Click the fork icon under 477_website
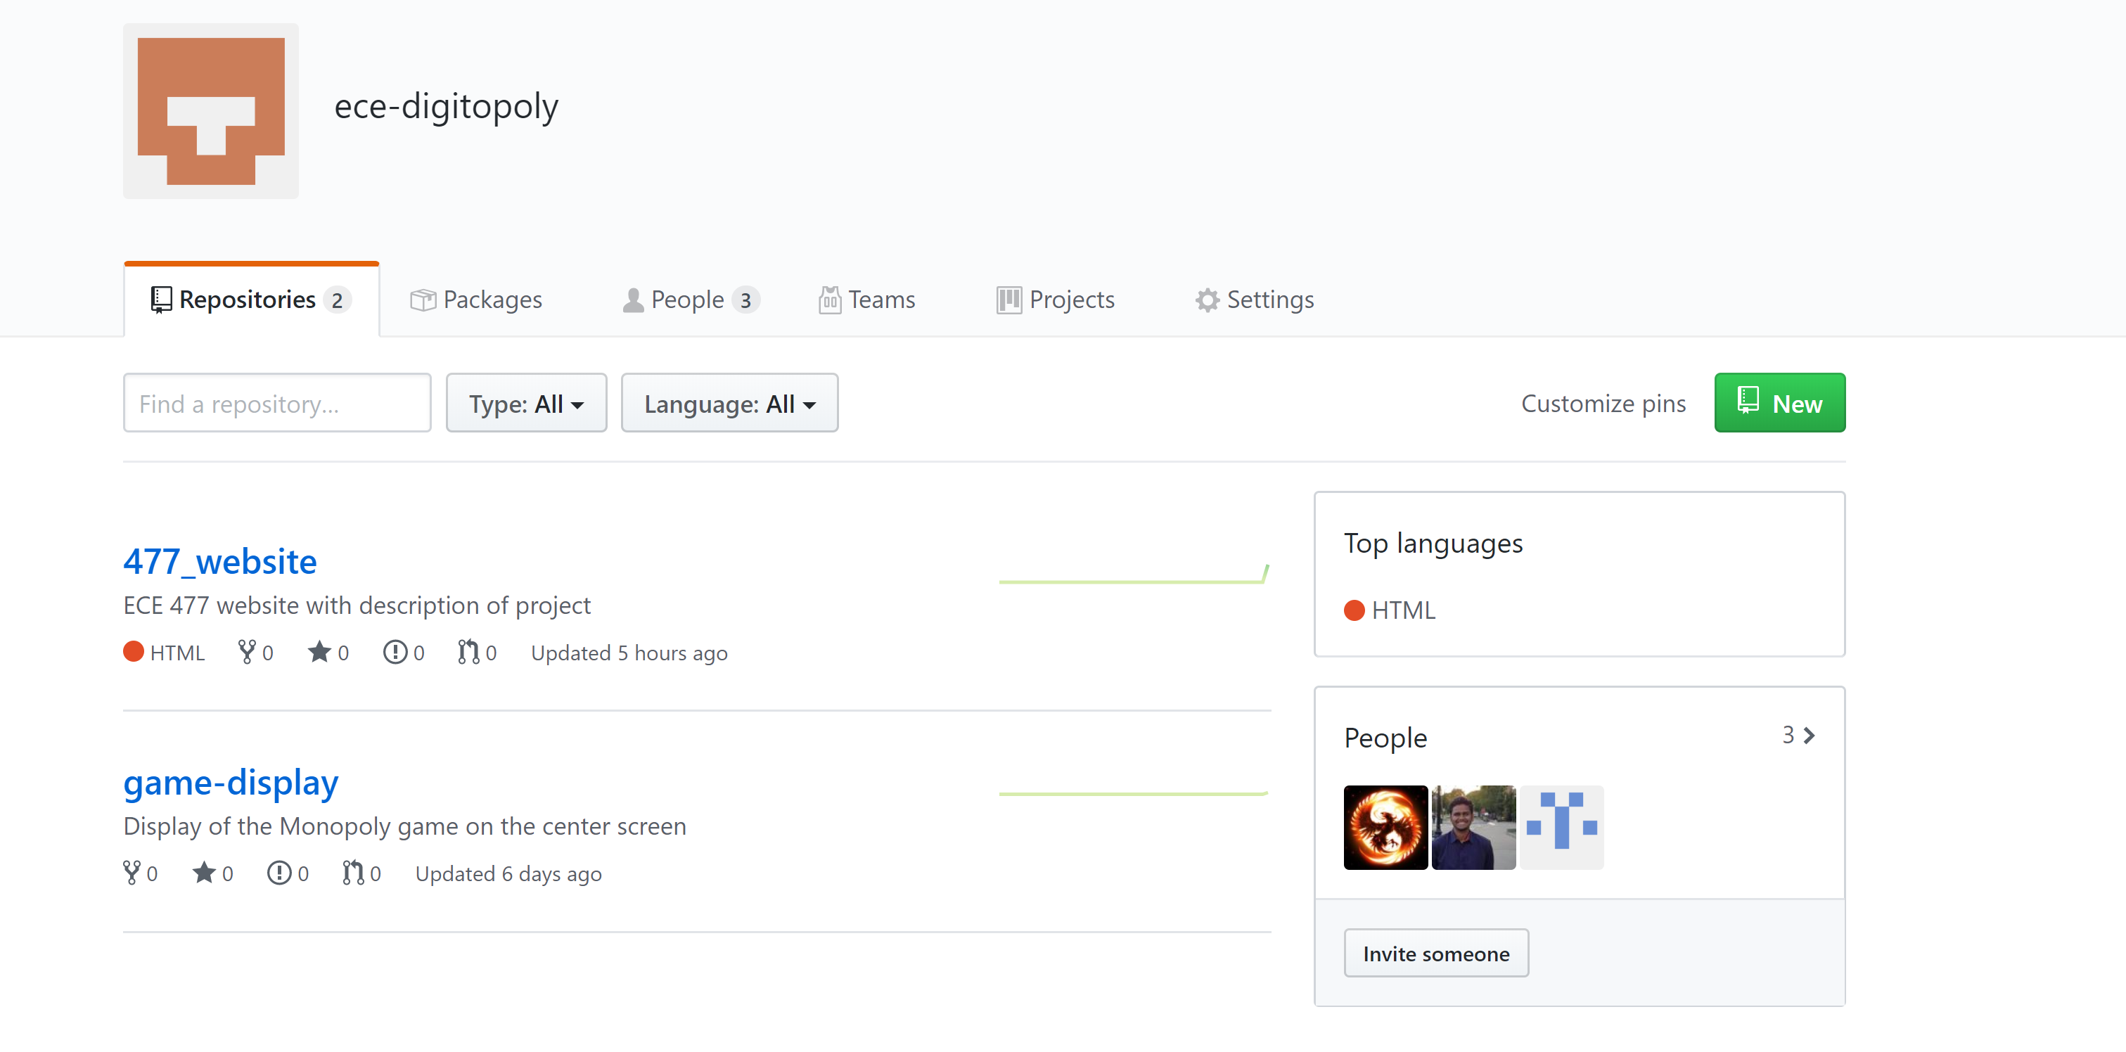Screen dimensions: 2126x1052 click(246, 652)
